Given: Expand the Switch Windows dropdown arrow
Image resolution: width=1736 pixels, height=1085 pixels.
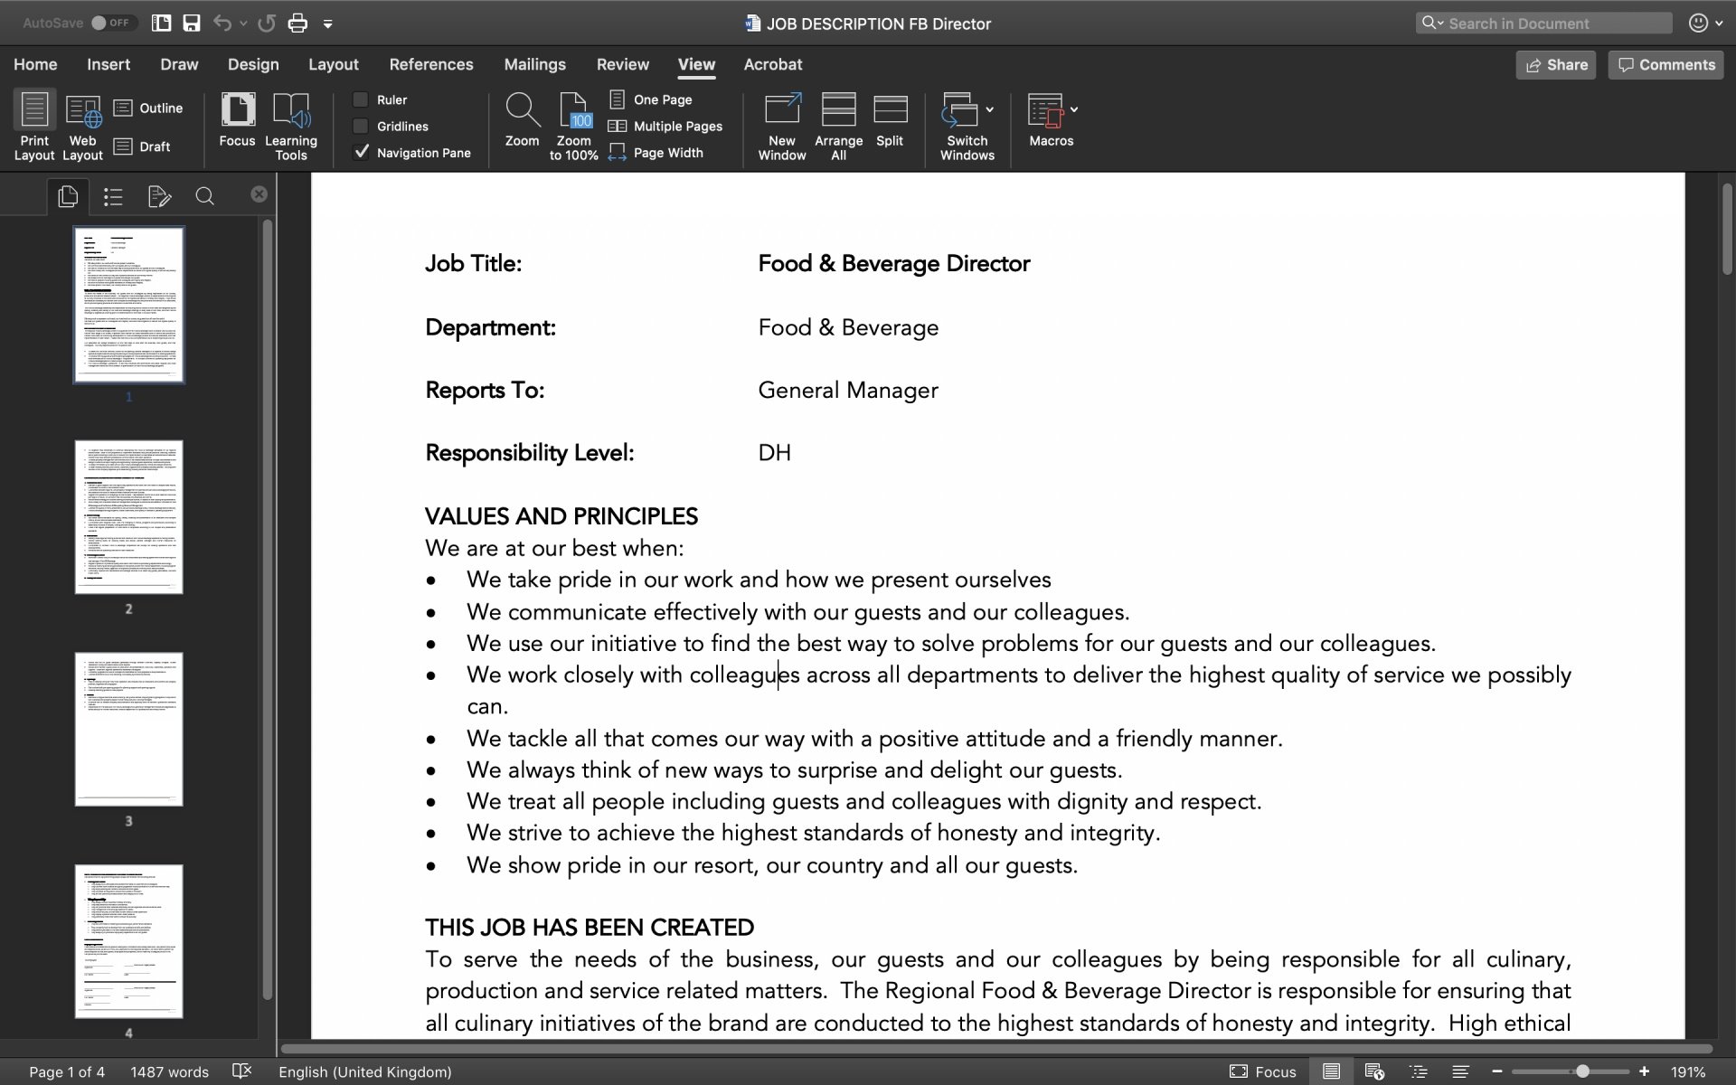Looking at the screenshot, I should click(990, 109).
